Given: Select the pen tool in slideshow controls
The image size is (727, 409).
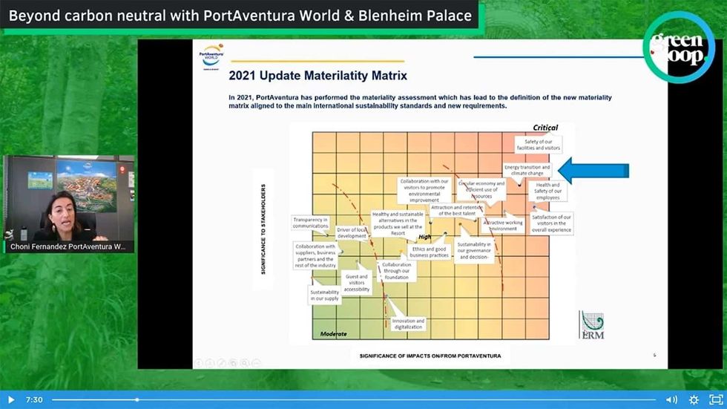Looking at the screenshot, I should [223, 362].
